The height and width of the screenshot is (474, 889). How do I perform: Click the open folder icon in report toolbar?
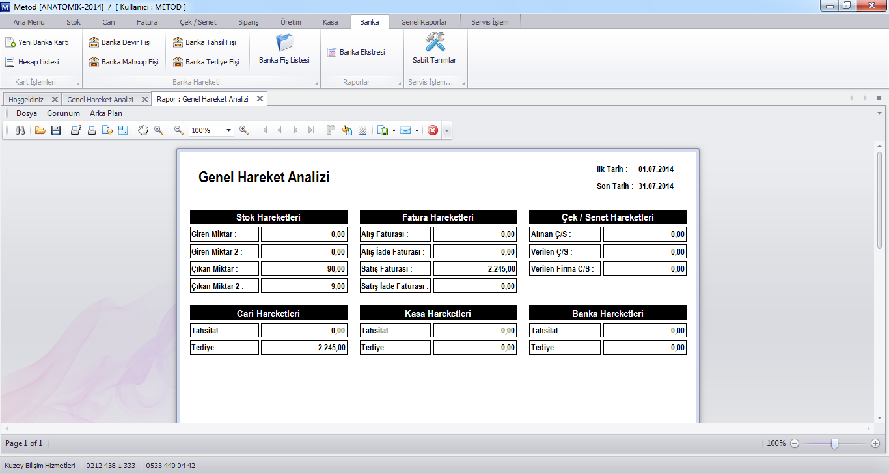point(40,130)
